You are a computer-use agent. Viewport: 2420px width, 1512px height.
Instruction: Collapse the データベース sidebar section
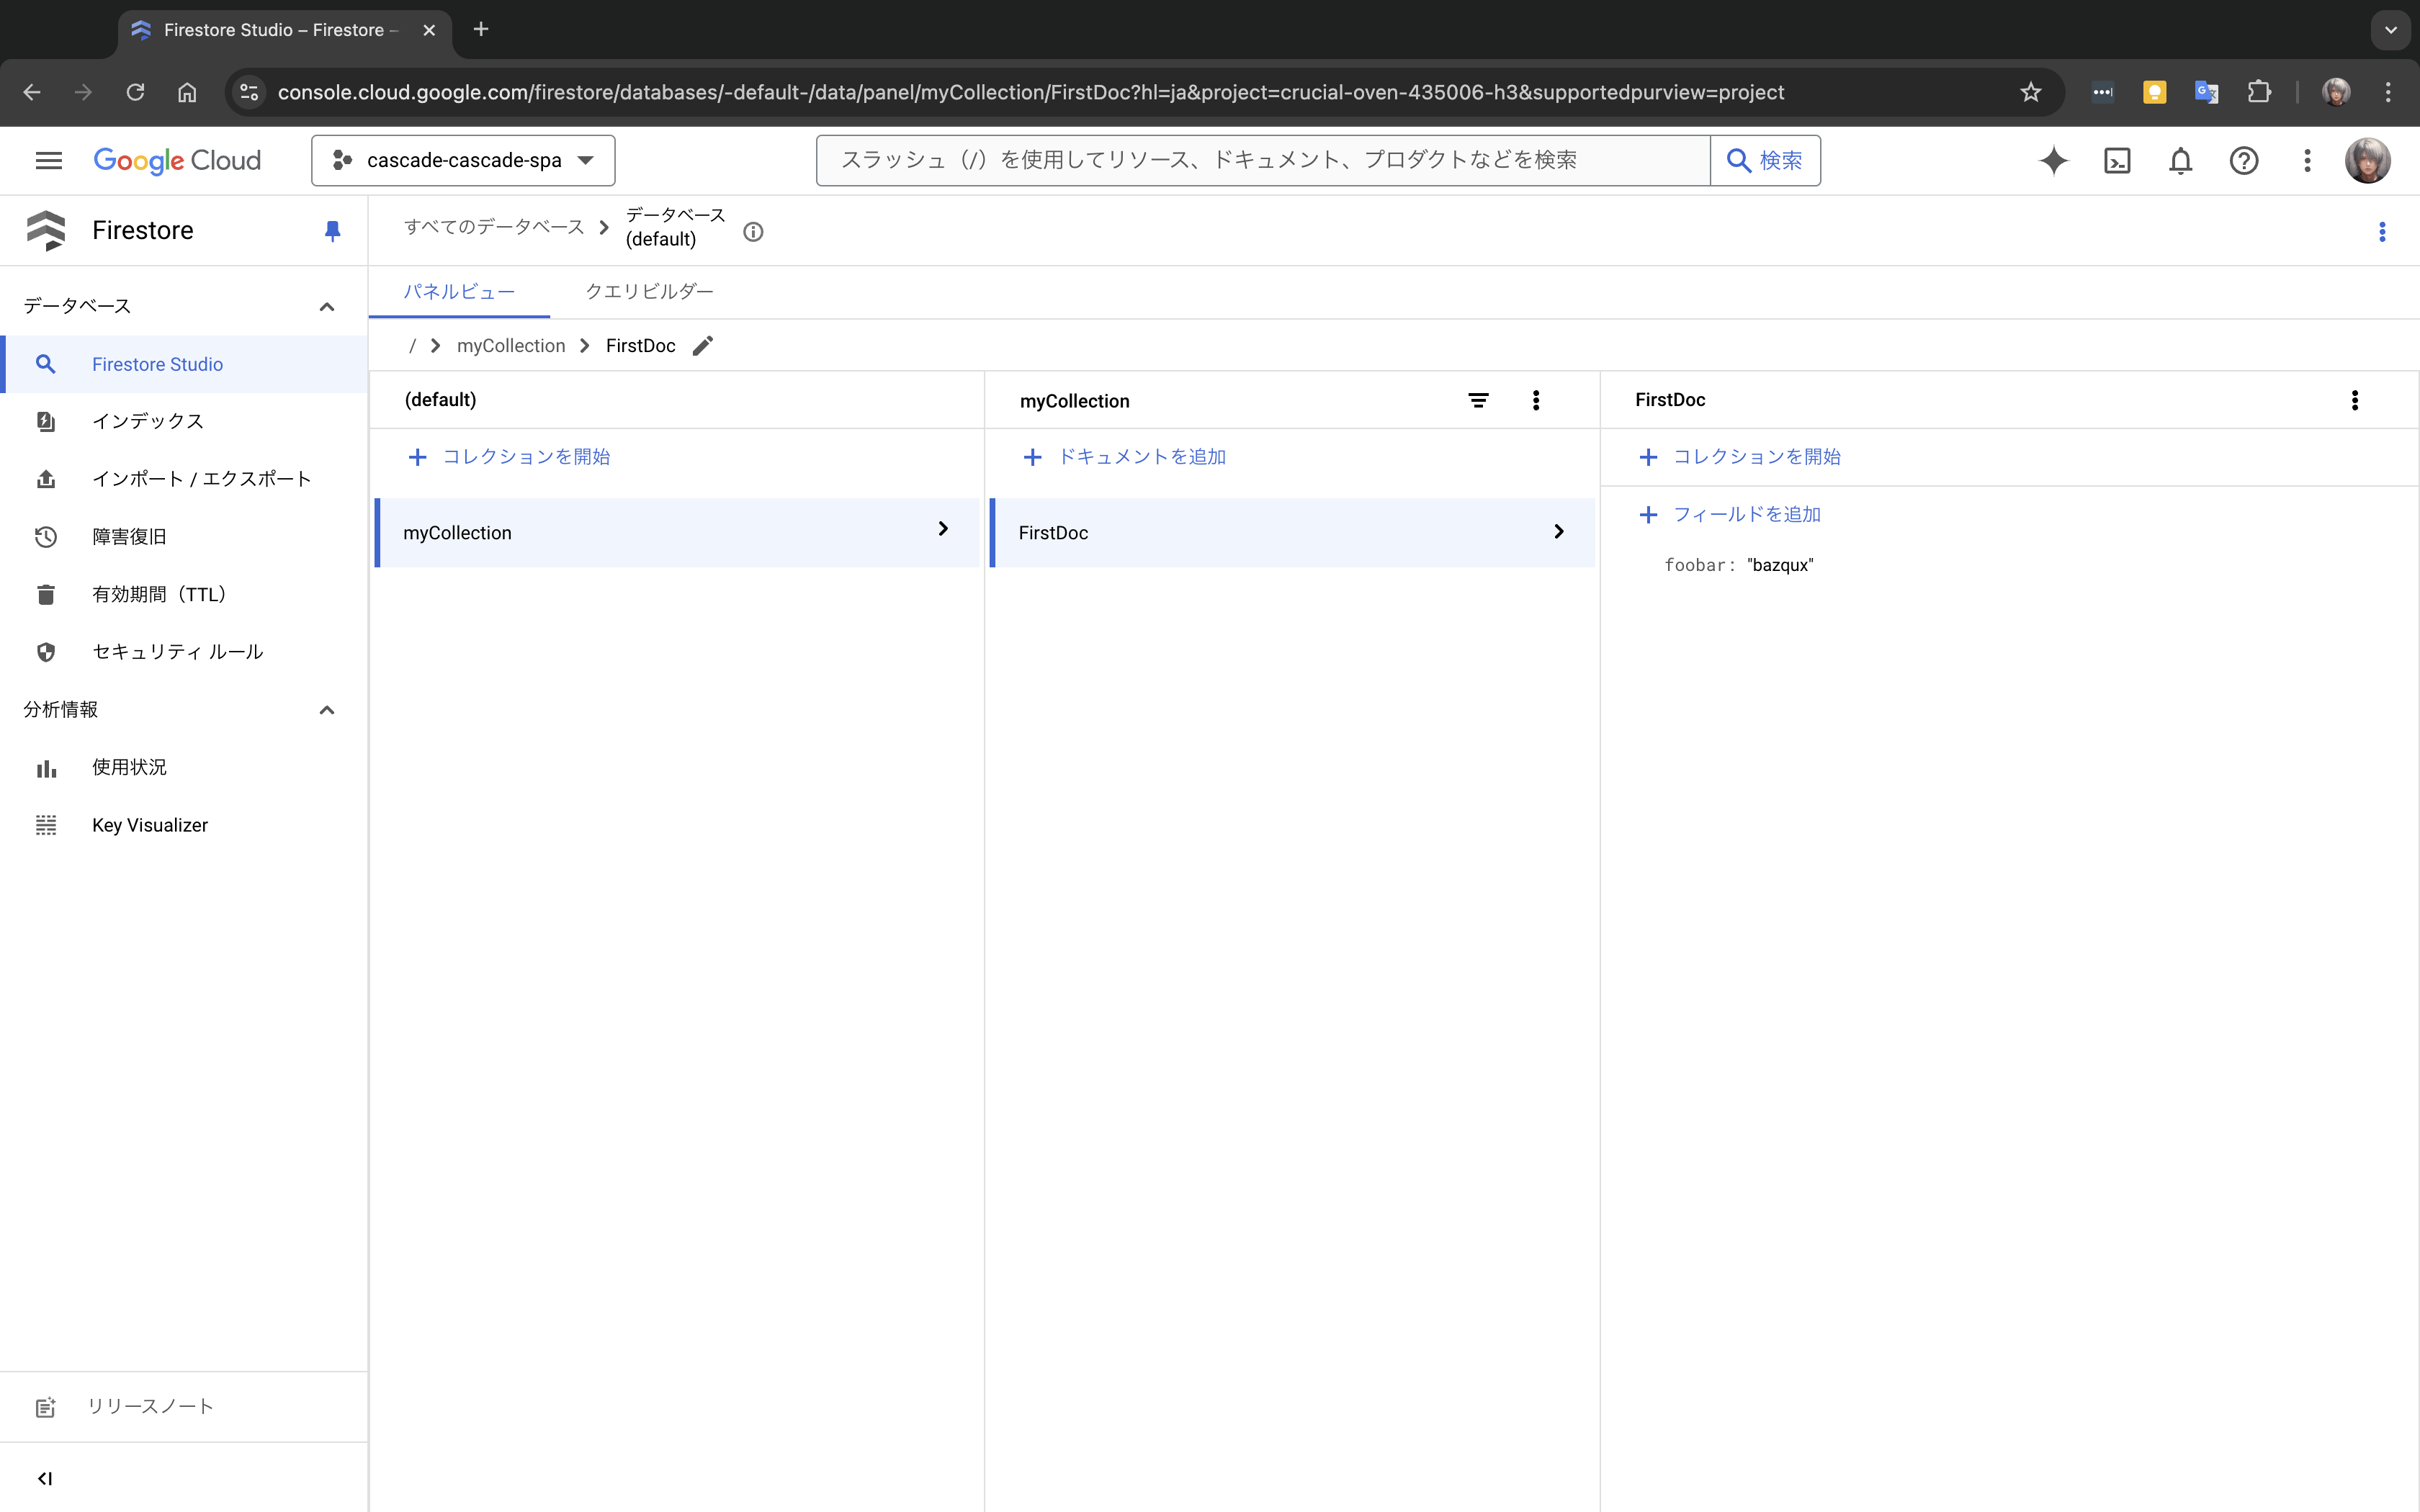coord(326,307)
